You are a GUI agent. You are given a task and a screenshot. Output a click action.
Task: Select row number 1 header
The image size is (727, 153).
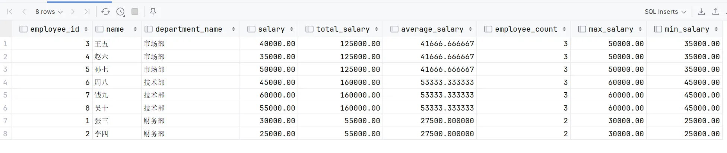tap(6, 44)
